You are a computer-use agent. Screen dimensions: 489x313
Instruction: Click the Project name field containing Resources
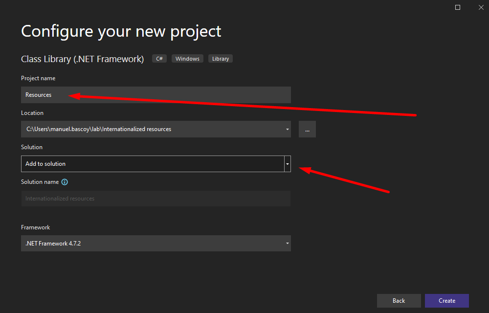click(x=156, y=95)
